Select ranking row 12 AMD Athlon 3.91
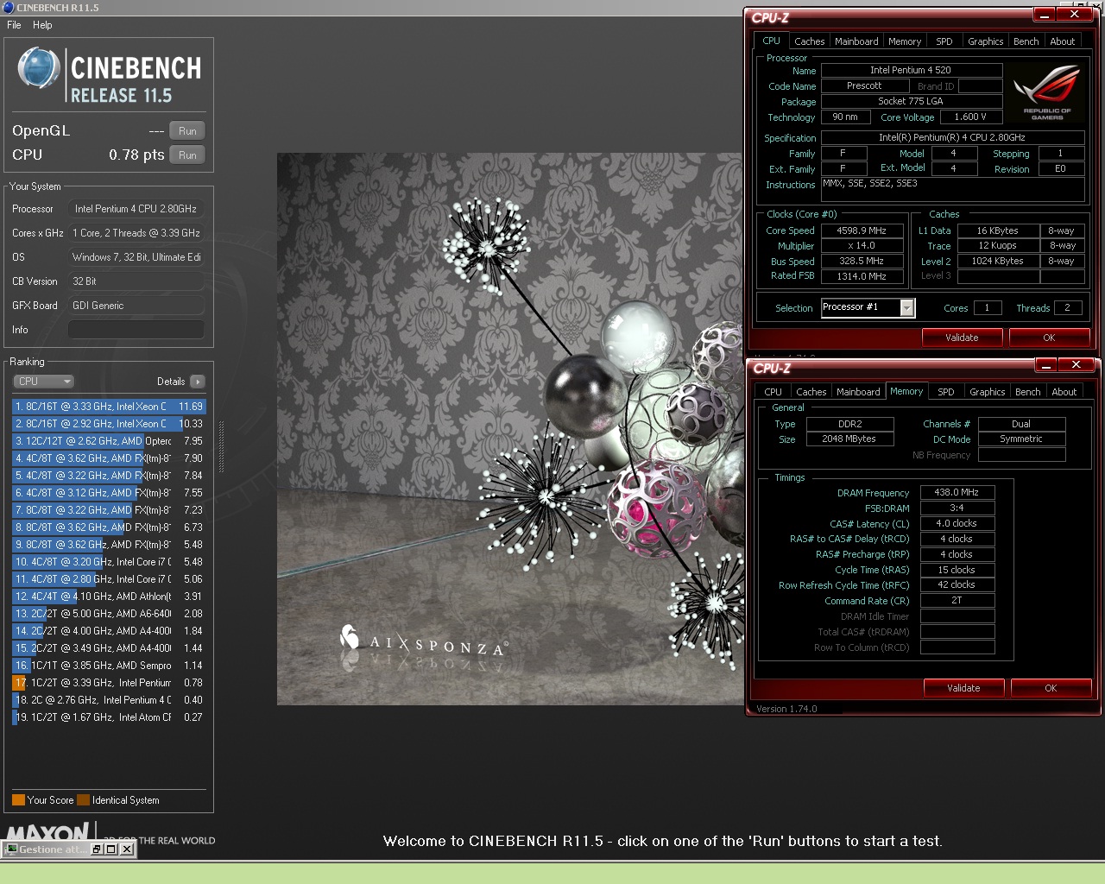This screenshot has height=884, width=1105. click(x=109, y=597)
